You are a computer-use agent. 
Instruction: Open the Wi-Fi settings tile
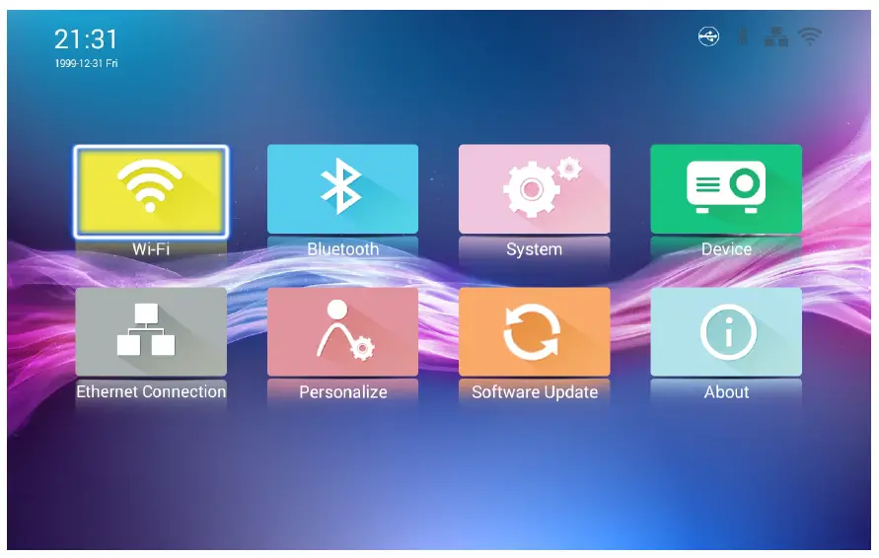click(x=151, y=191)
